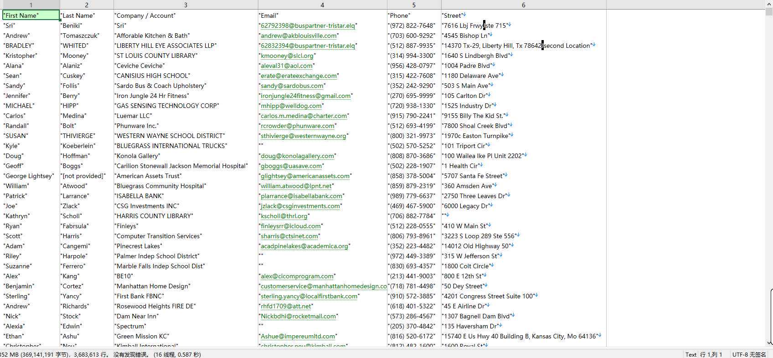Click street cell "100 Wailea Ike Pl Unit 2202"
Viewport: 773px width, 358px height.
point(523,156)
